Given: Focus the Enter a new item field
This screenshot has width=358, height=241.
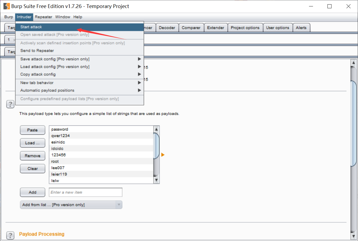Looking at the screenshot, I should pos(85,192).
